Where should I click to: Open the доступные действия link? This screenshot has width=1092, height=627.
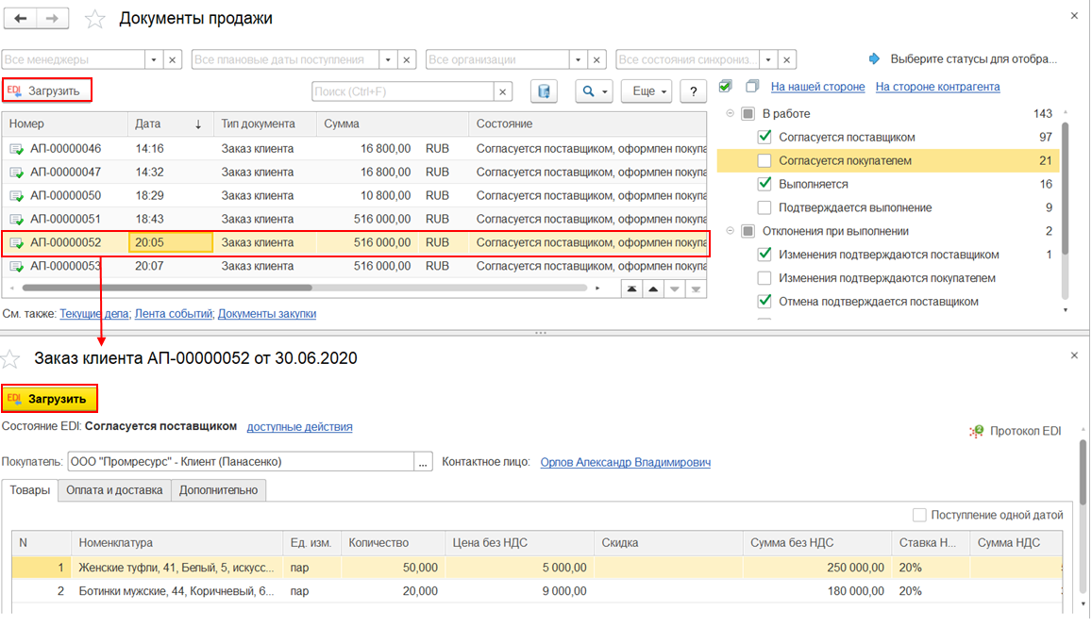pyautogui.click(x=299, y=427)
